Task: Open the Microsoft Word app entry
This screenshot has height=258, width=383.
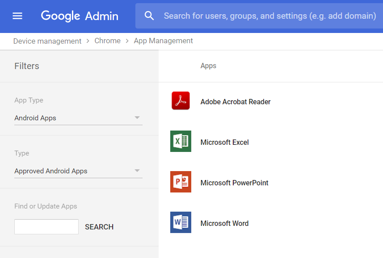Action: pyautogui.click(x=224, y=223)
